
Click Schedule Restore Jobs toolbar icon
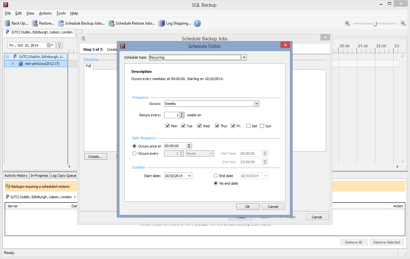111,23
